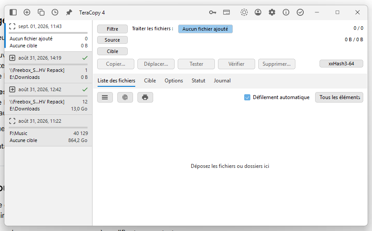Click the payment card icon
Screen dimensions: 372x231
point(227,12)
